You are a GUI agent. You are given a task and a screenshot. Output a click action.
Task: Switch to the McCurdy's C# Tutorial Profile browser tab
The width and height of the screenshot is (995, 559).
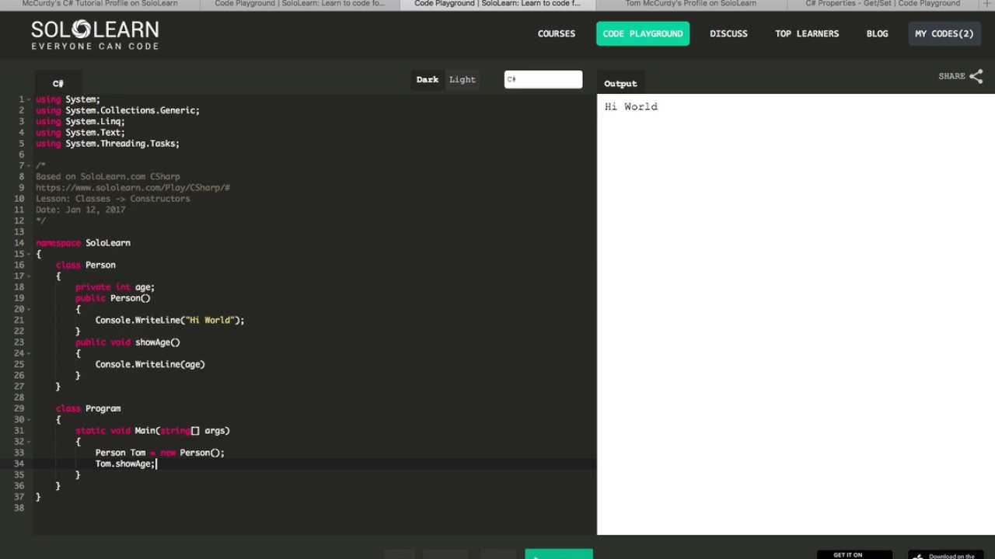(99, 4)
